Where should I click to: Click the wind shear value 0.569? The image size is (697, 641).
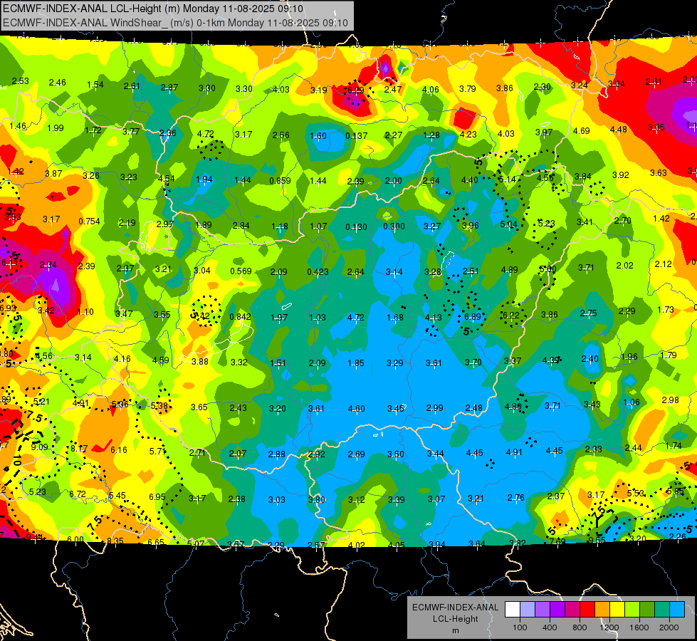tap(241, 271)
